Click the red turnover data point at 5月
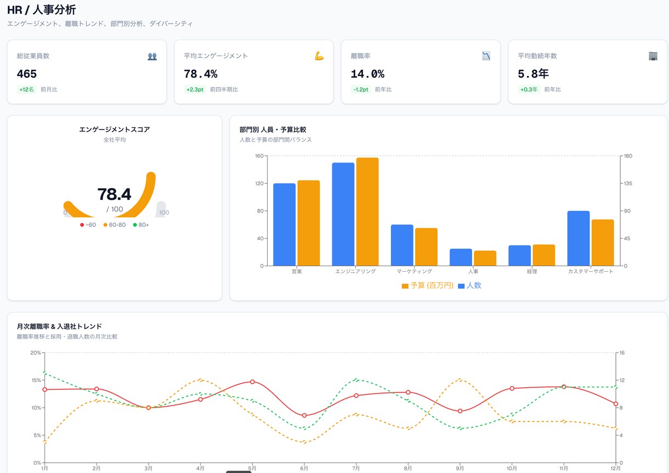The width and height of the screenshot is (669, 473). coord(252,382)
